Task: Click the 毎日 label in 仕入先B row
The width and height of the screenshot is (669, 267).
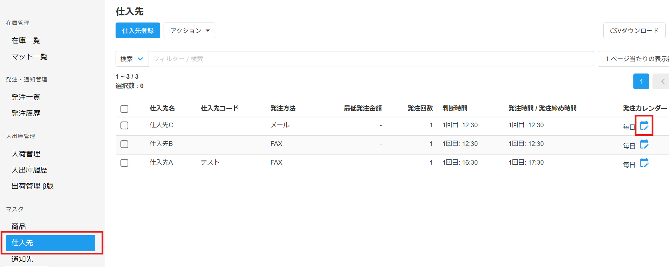Action: pyautogui.click(x=629, y=146)
